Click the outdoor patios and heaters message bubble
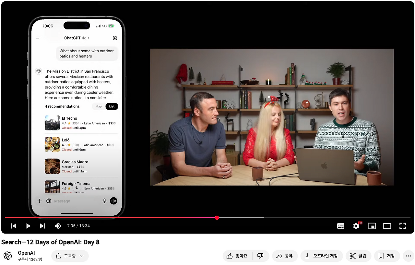Screen dimensions: 415x265 pos(87,54)
